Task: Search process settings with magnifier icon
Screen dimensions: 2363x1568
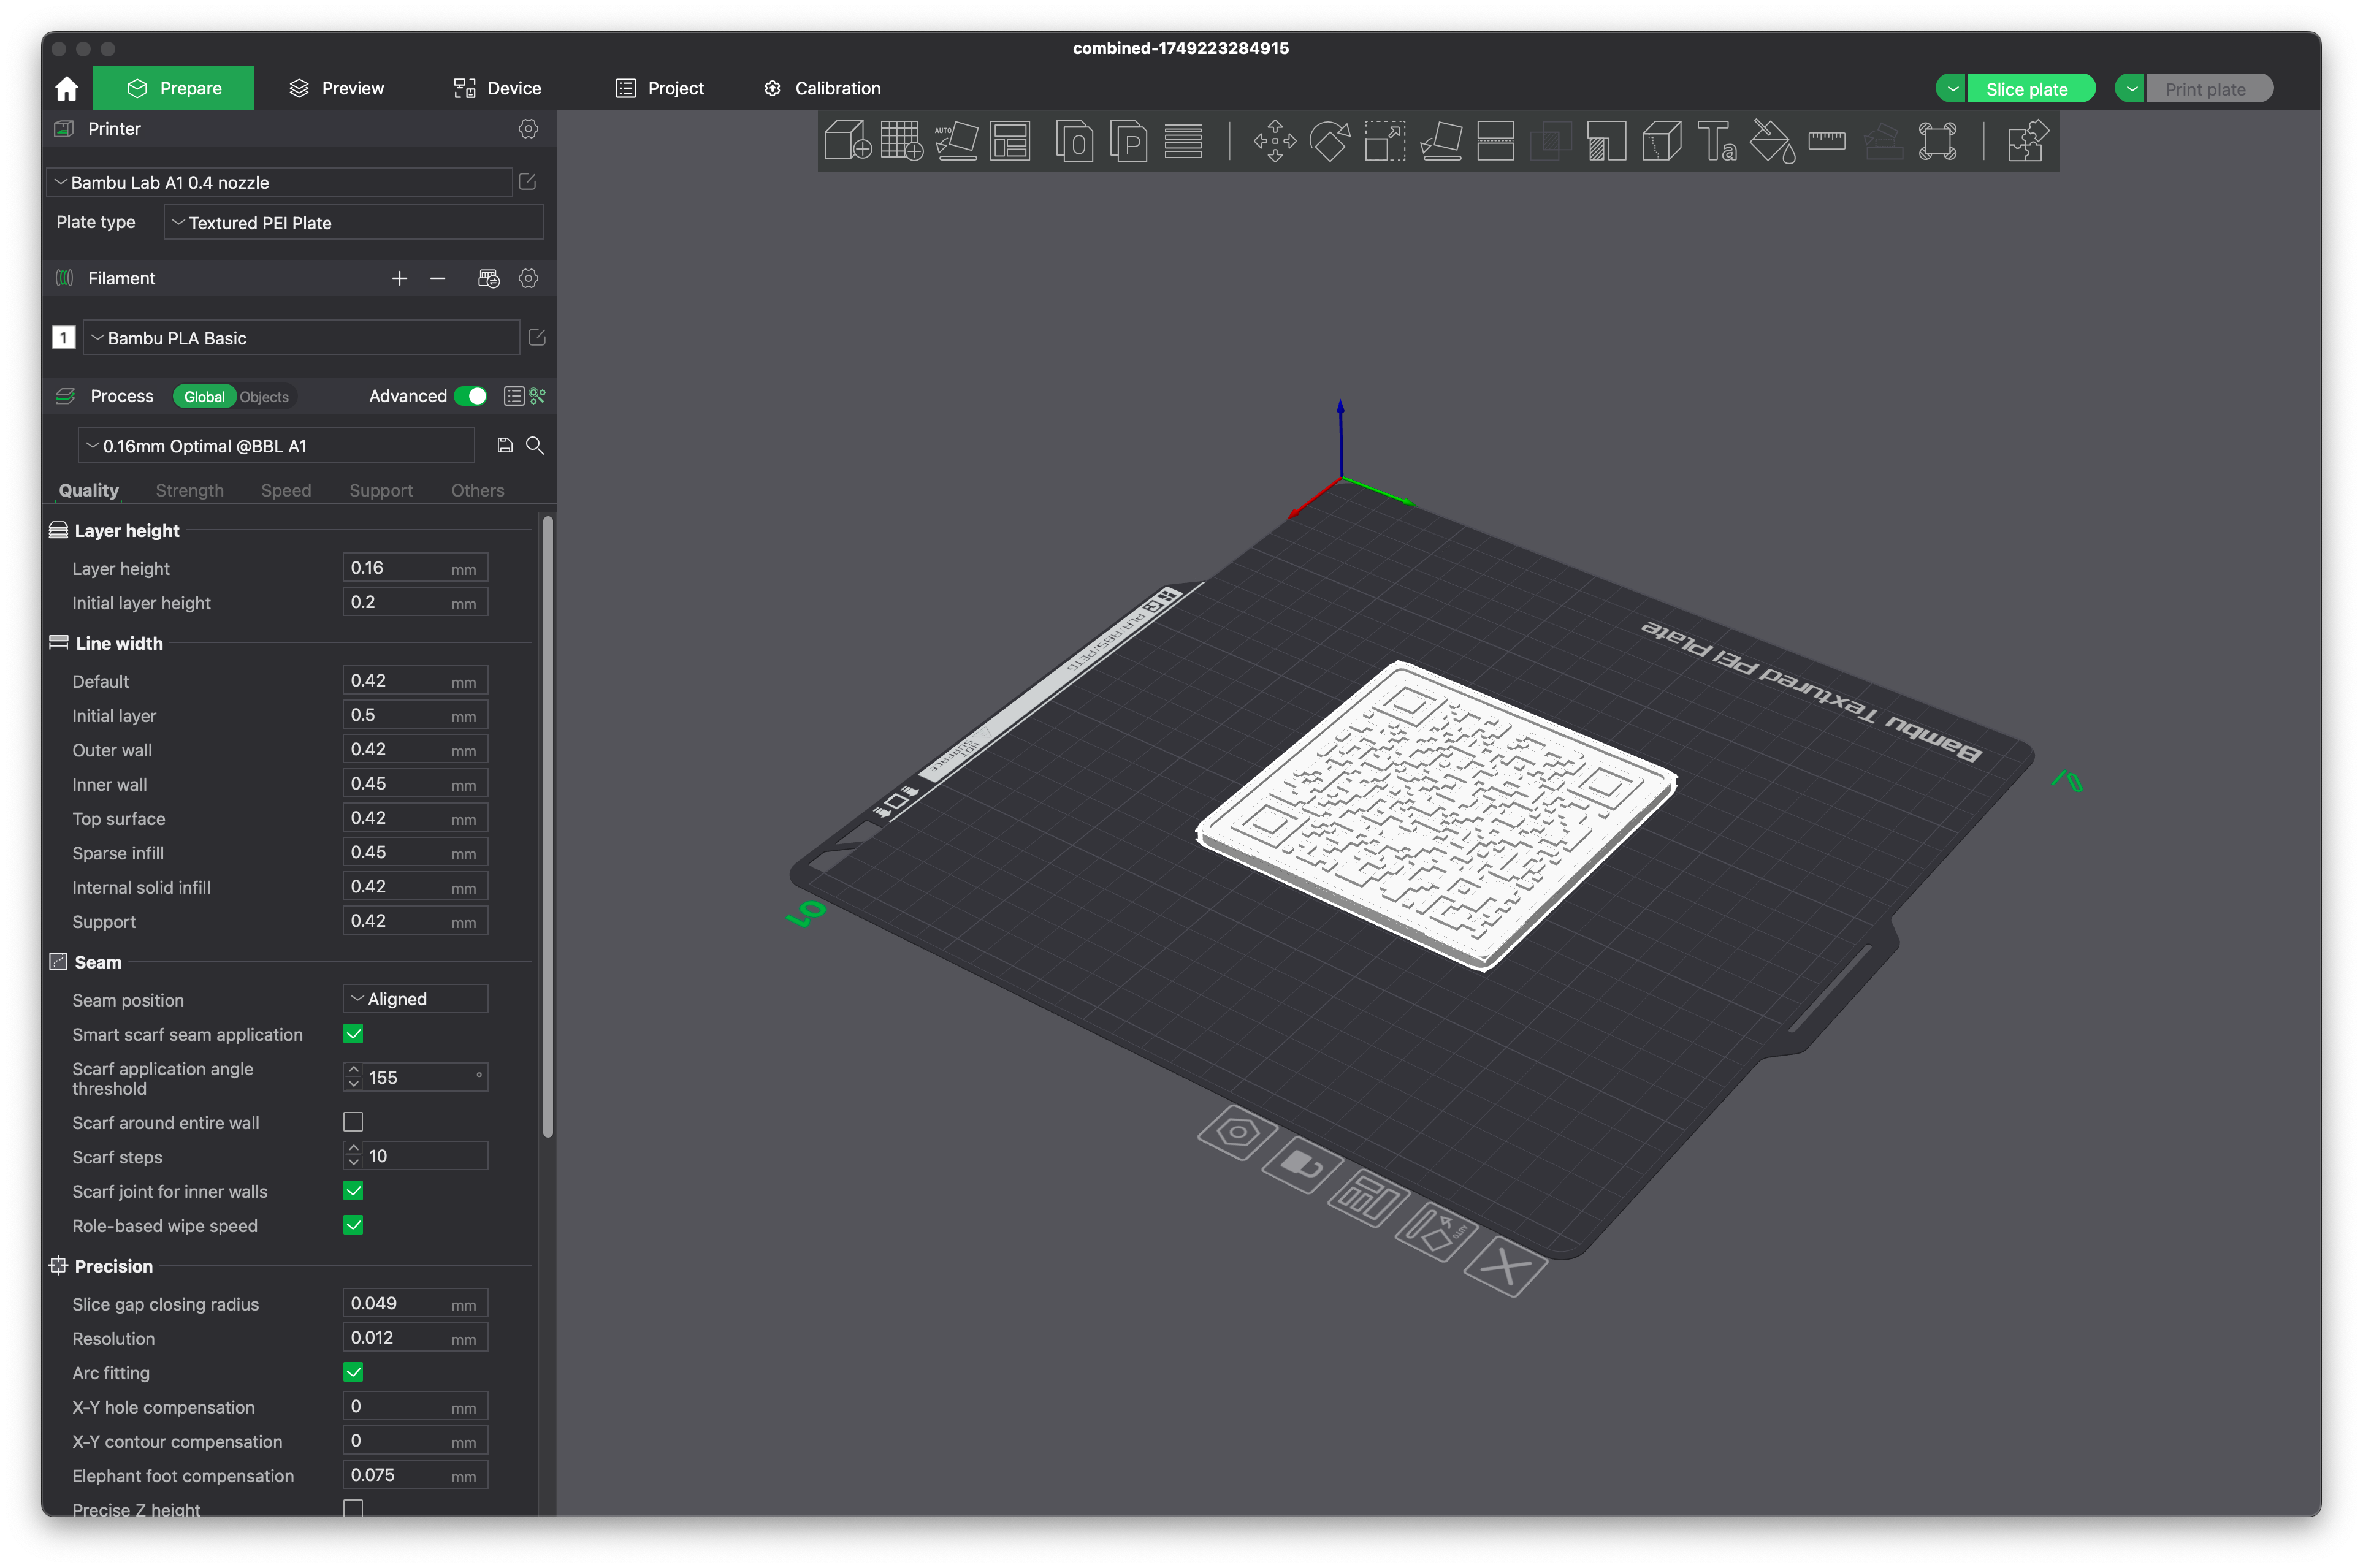Action: [x=535, y=446]
